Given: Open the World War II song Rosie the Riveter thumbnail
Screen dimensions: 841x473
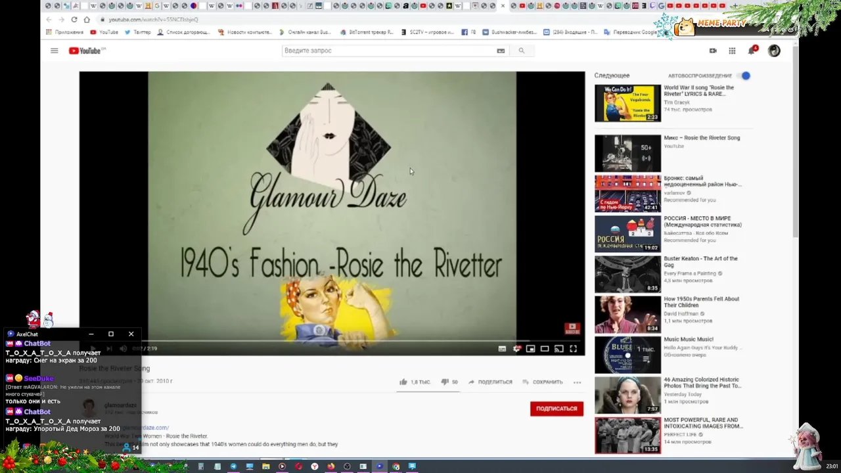Looking at the screenshot, I should [x=627, y=103].
